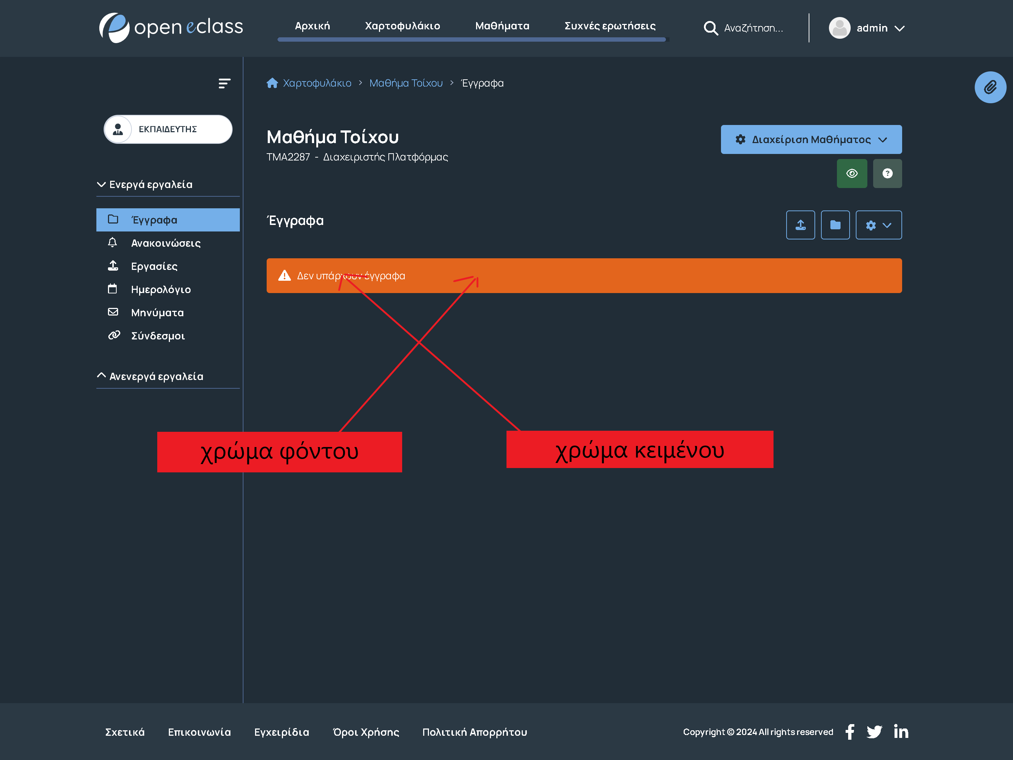Viewport: 1013px width, 760px height.
Task: Open the Διαχείριση Μαθήματος dropdown
Action: pos(810,139)
